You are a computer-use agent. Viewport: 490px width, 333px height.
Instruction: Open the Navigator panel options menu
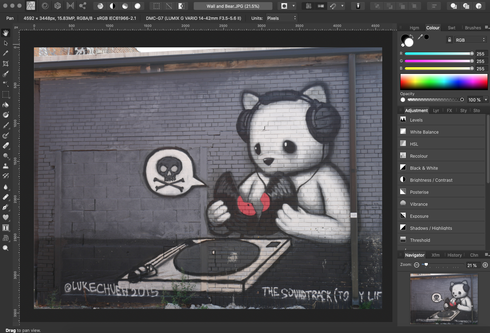click(x=487, y=255)
